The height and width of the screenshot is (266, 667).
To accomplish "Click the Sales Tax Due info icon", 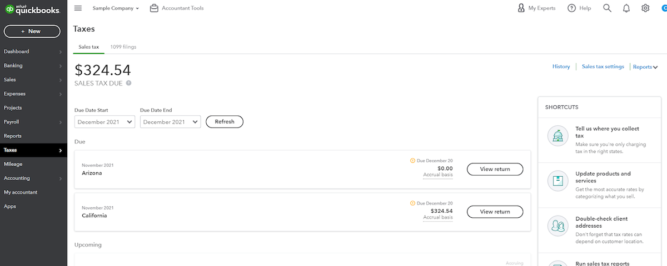I will (x=128, y=83).
